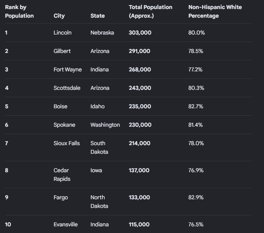Click the '235,000' population value

(x=140, y=106)
